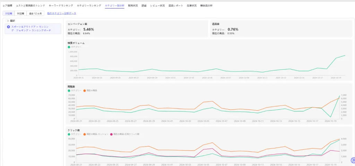Select the 30日間 period button
Viewport: 355px width, 166px height.
coord(9,13)
